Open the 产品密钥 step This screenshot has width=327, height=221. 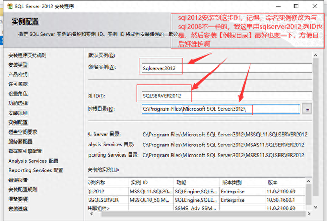point(18,74)
